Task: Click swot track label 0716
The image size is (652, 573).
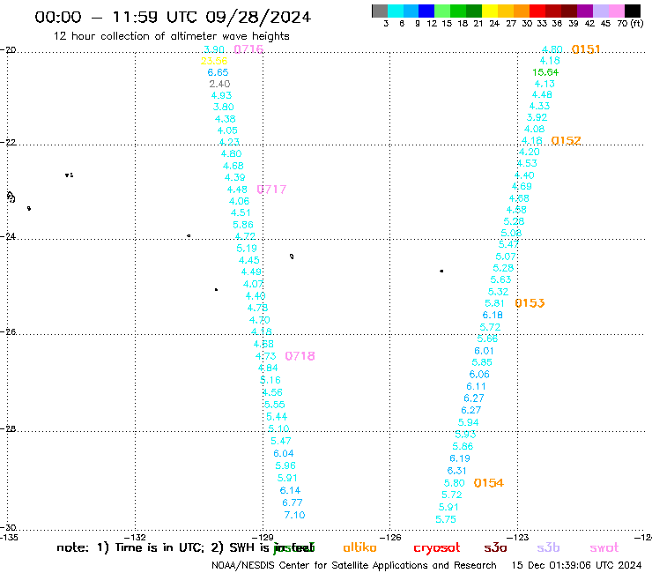Action: (x=248, y=49)
